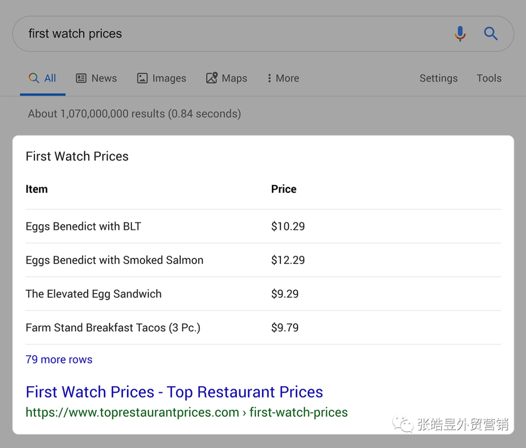Click the blue magnifying glass search icon

coord(490,34)
